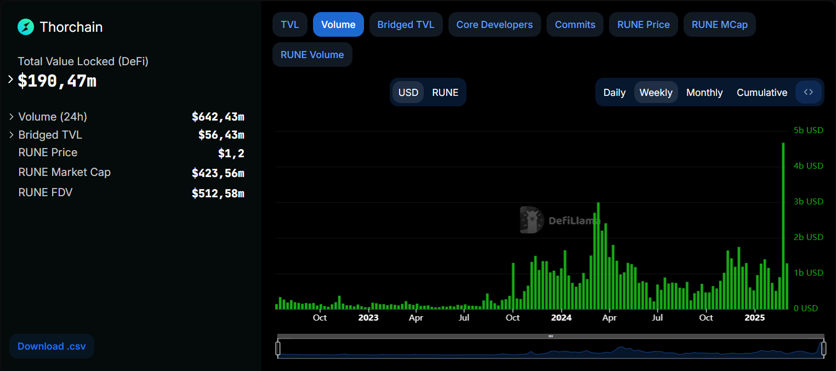The width and height of the screenshot is (836, 371).
Task: View the RUNE Price chart
Action: (644, 25)
